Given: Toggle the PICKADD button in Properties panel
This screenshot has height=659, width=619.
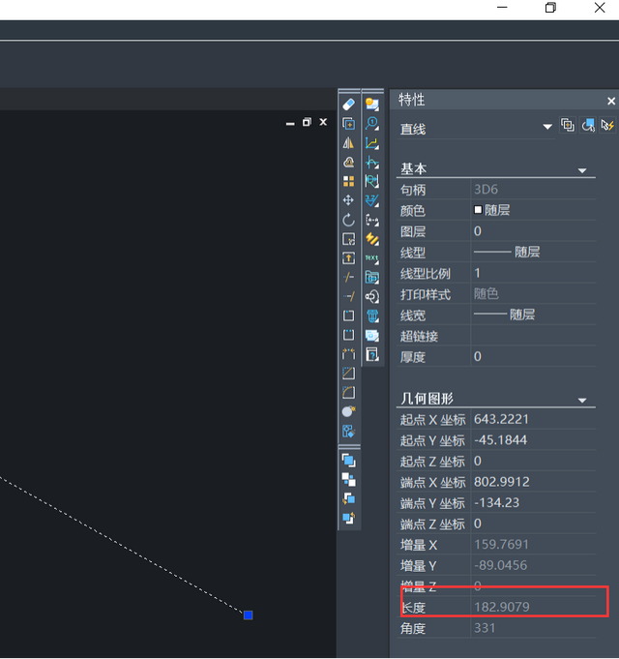Looking at the screenshot, I should pyautogui.click(x=568, y=125).
